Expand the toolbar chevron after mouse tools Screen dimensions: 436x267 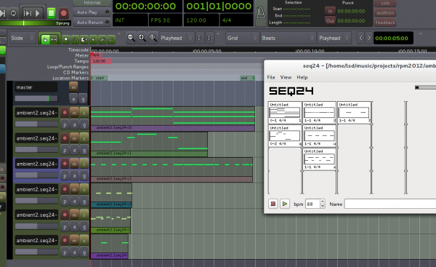tap(119, 33)
